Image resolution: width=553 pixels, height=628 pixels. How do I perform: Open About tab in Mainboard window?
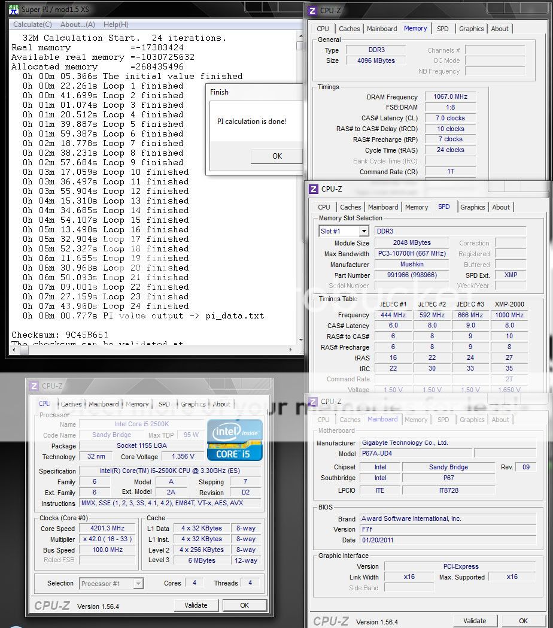500,420
